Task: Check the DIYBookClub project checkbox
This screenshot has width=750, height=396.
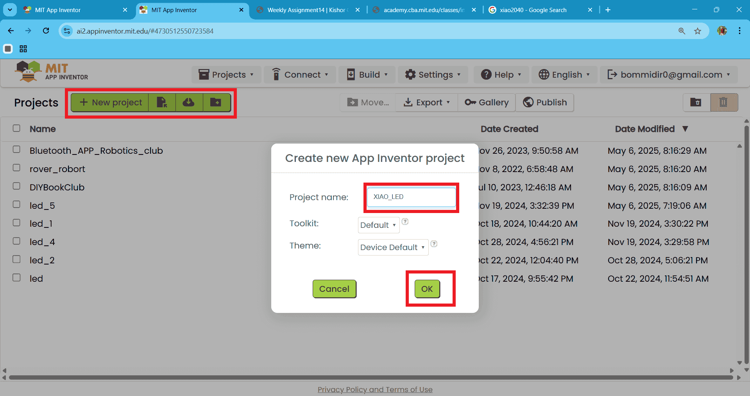Action: point(16,186)
